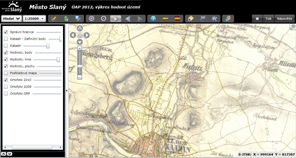
Task: Uncheck the Ortofoto 2010 layer
Action: [6, 80]
